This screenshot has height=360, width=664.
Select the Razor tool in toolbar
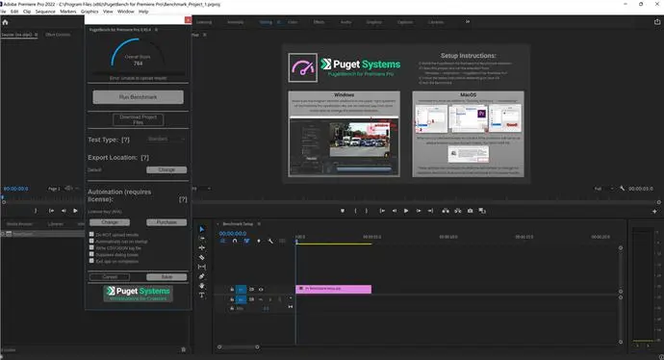tap(201, 257)
